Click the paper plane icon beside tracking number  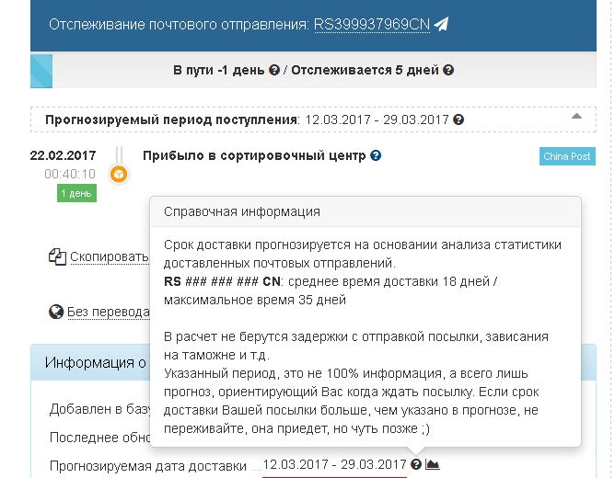[x=442, y=25]
